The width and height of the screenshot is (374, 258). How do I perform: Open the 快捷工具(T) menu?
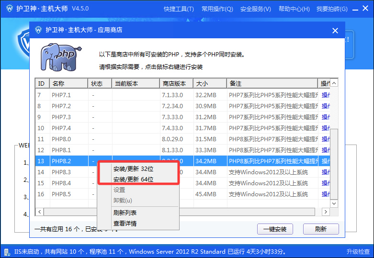179,9
